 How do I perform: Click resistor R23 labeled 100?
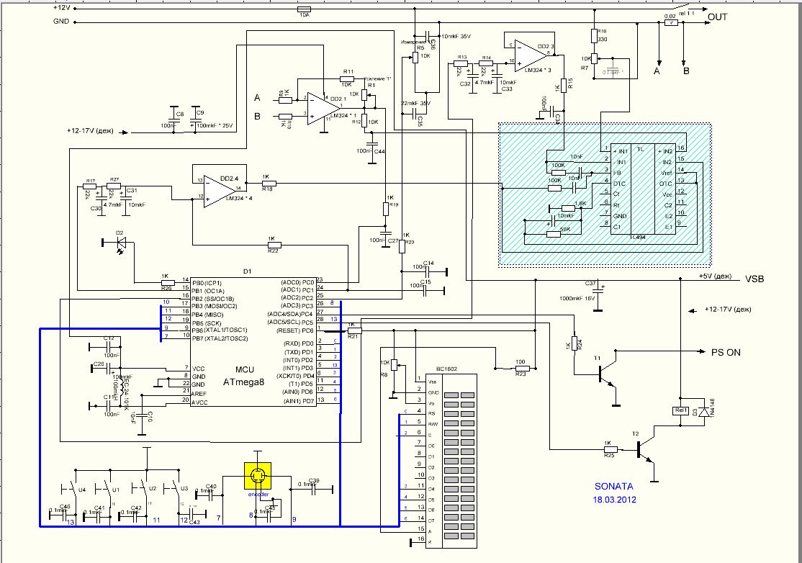(x=521, y=368)
